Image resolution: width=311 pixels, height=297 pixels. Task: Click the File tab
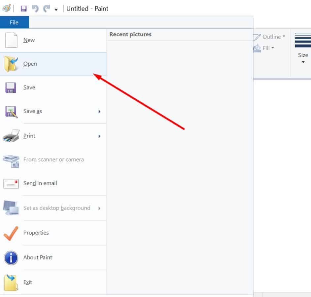(14, 22)
